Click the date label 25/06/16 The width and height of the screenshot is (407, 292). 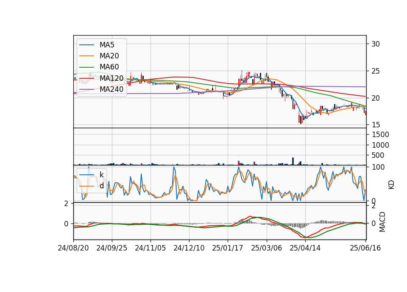click(x=365, y=248)
